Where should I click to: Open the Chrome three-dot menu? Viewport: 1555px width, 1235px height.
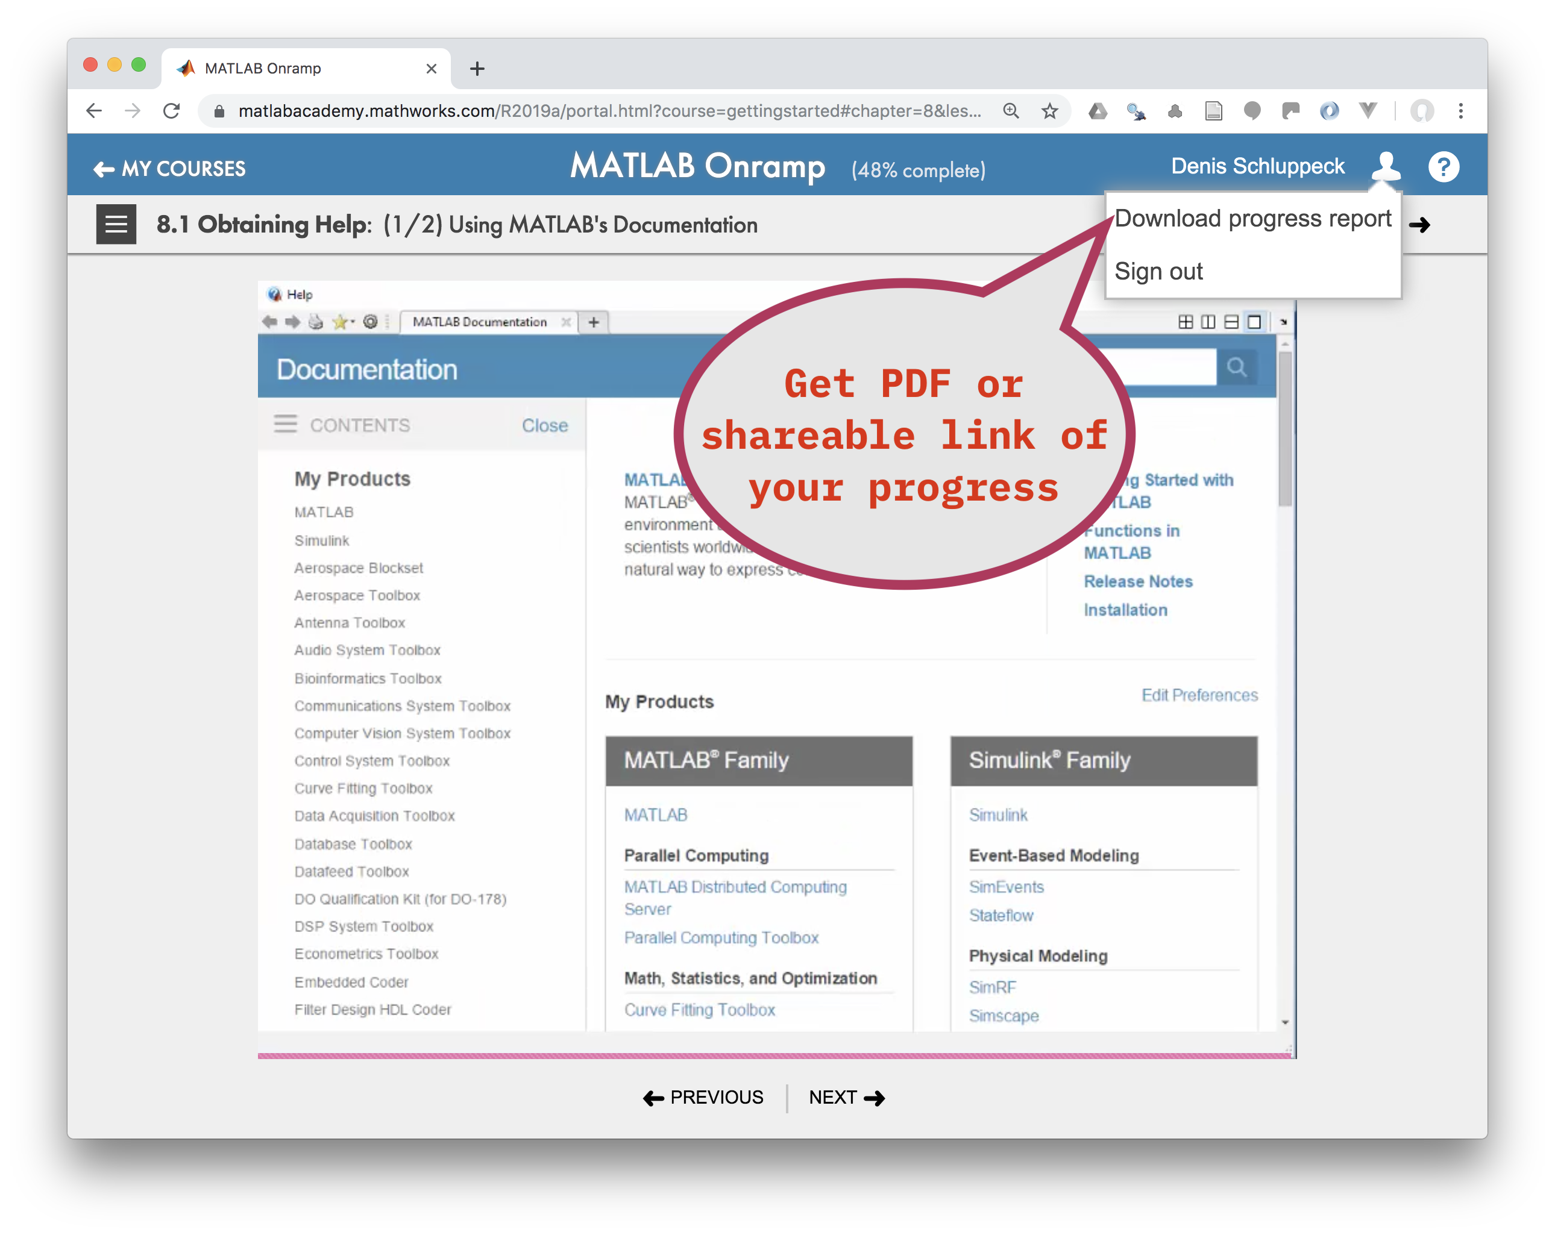coord(1460,111)
